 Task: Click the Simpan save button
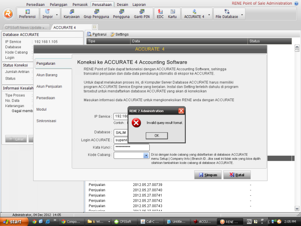(x=208, y=175)
